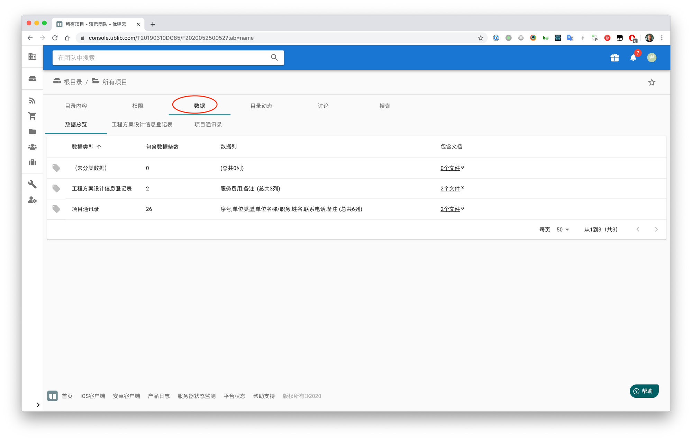Image resolution: width=692 pixels, height=440 pixels.
Task: Favorite this folder with star outline
Action: click(652, 82)
